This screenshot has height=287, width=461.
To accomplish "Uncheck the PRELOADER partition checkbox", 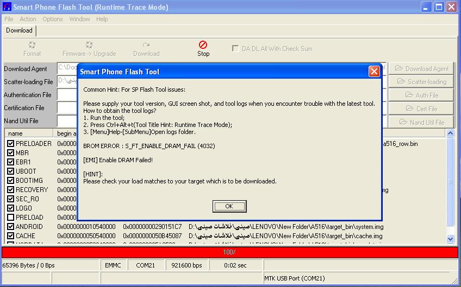I will pos(10,143).
